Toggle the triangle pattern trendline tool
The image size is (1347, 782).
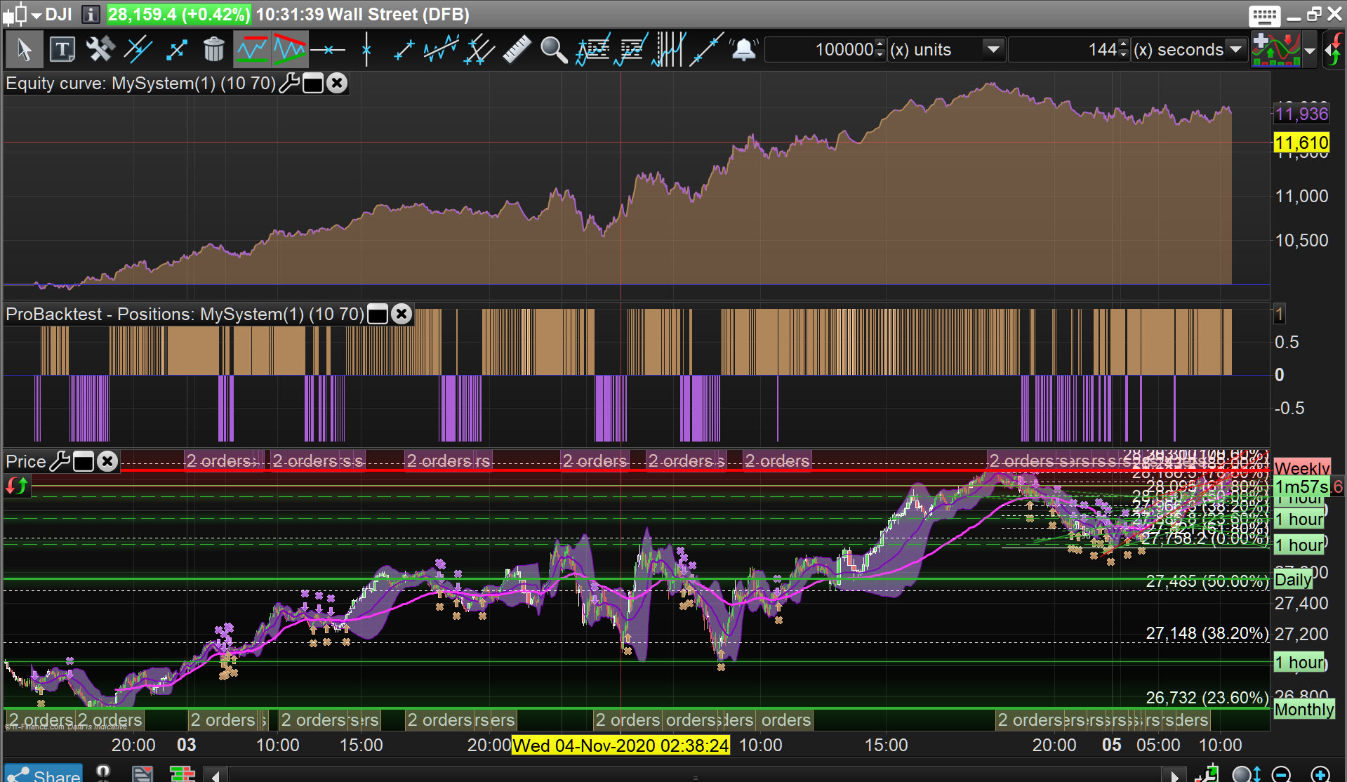[x=289, y=50]
